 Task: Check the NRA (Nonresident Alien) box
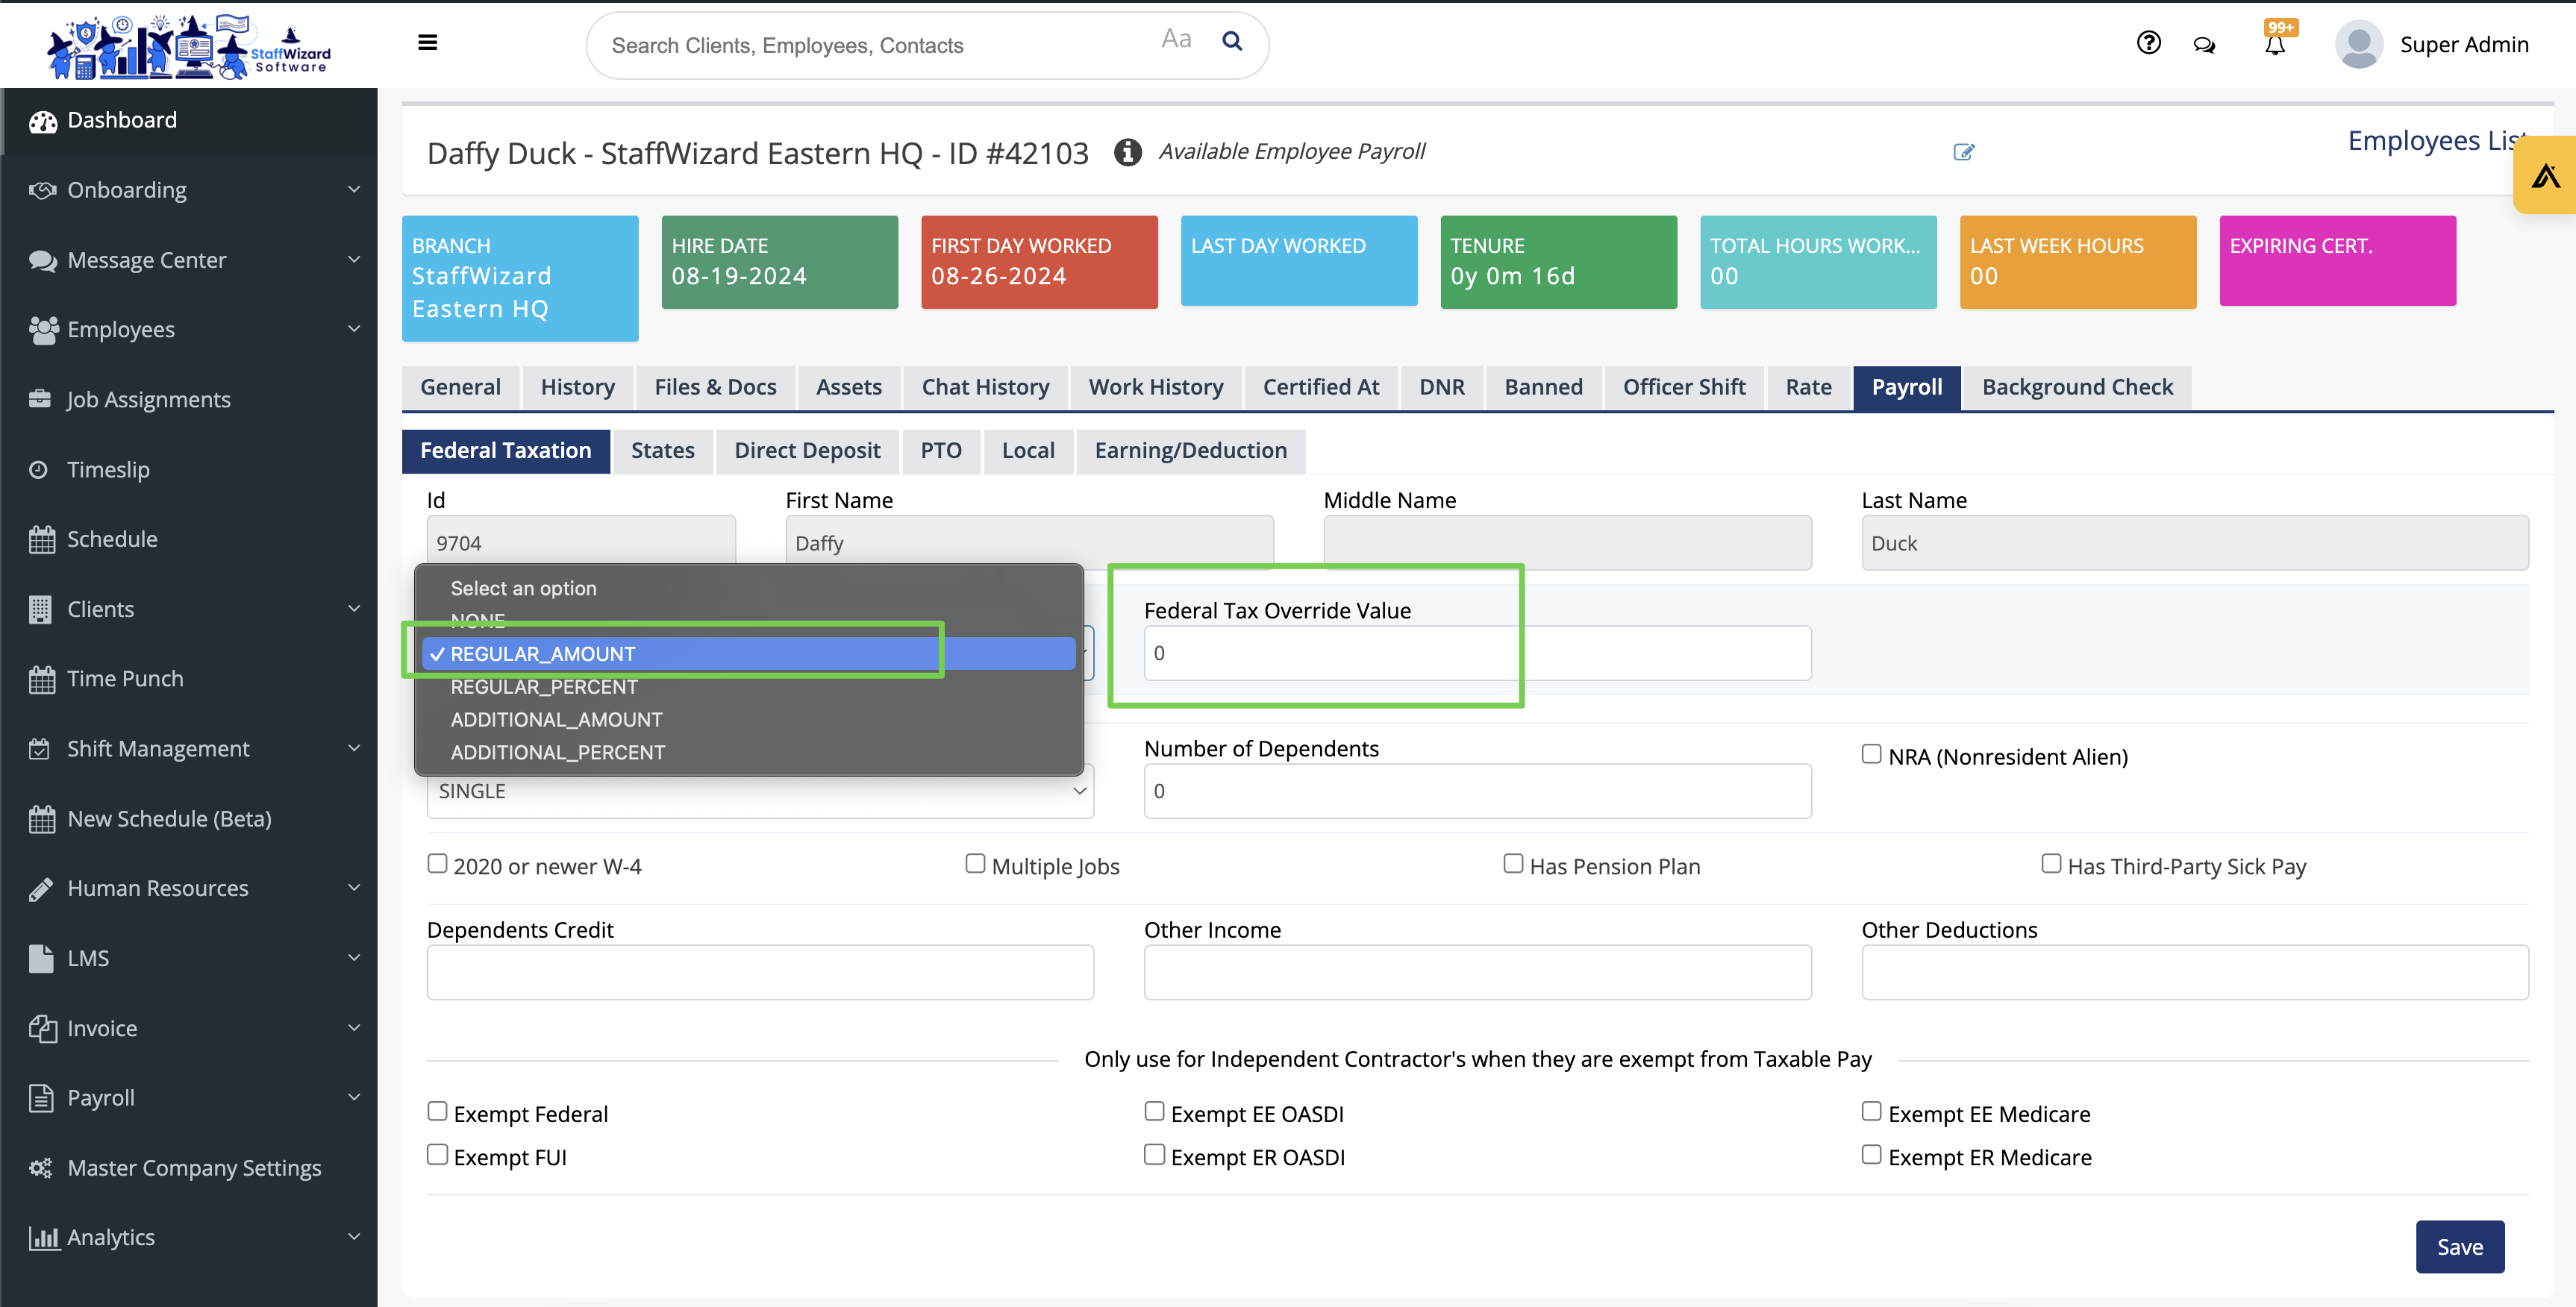tap(1871, 755)
